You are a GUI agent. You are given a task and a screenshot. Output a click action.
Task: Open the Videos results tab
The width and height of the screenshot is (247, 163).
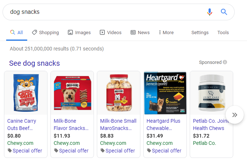pos(111,33)
